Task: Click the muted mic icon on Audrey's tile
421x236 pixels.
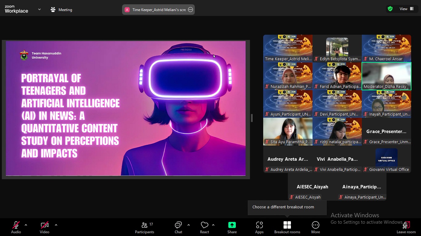Action: point(267,169)
